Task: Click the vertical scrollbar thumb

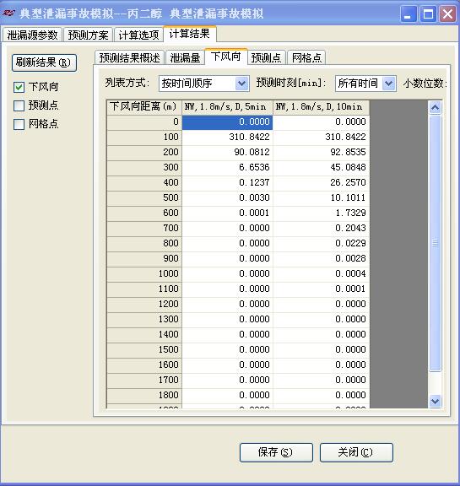Action: pos(435,243)
